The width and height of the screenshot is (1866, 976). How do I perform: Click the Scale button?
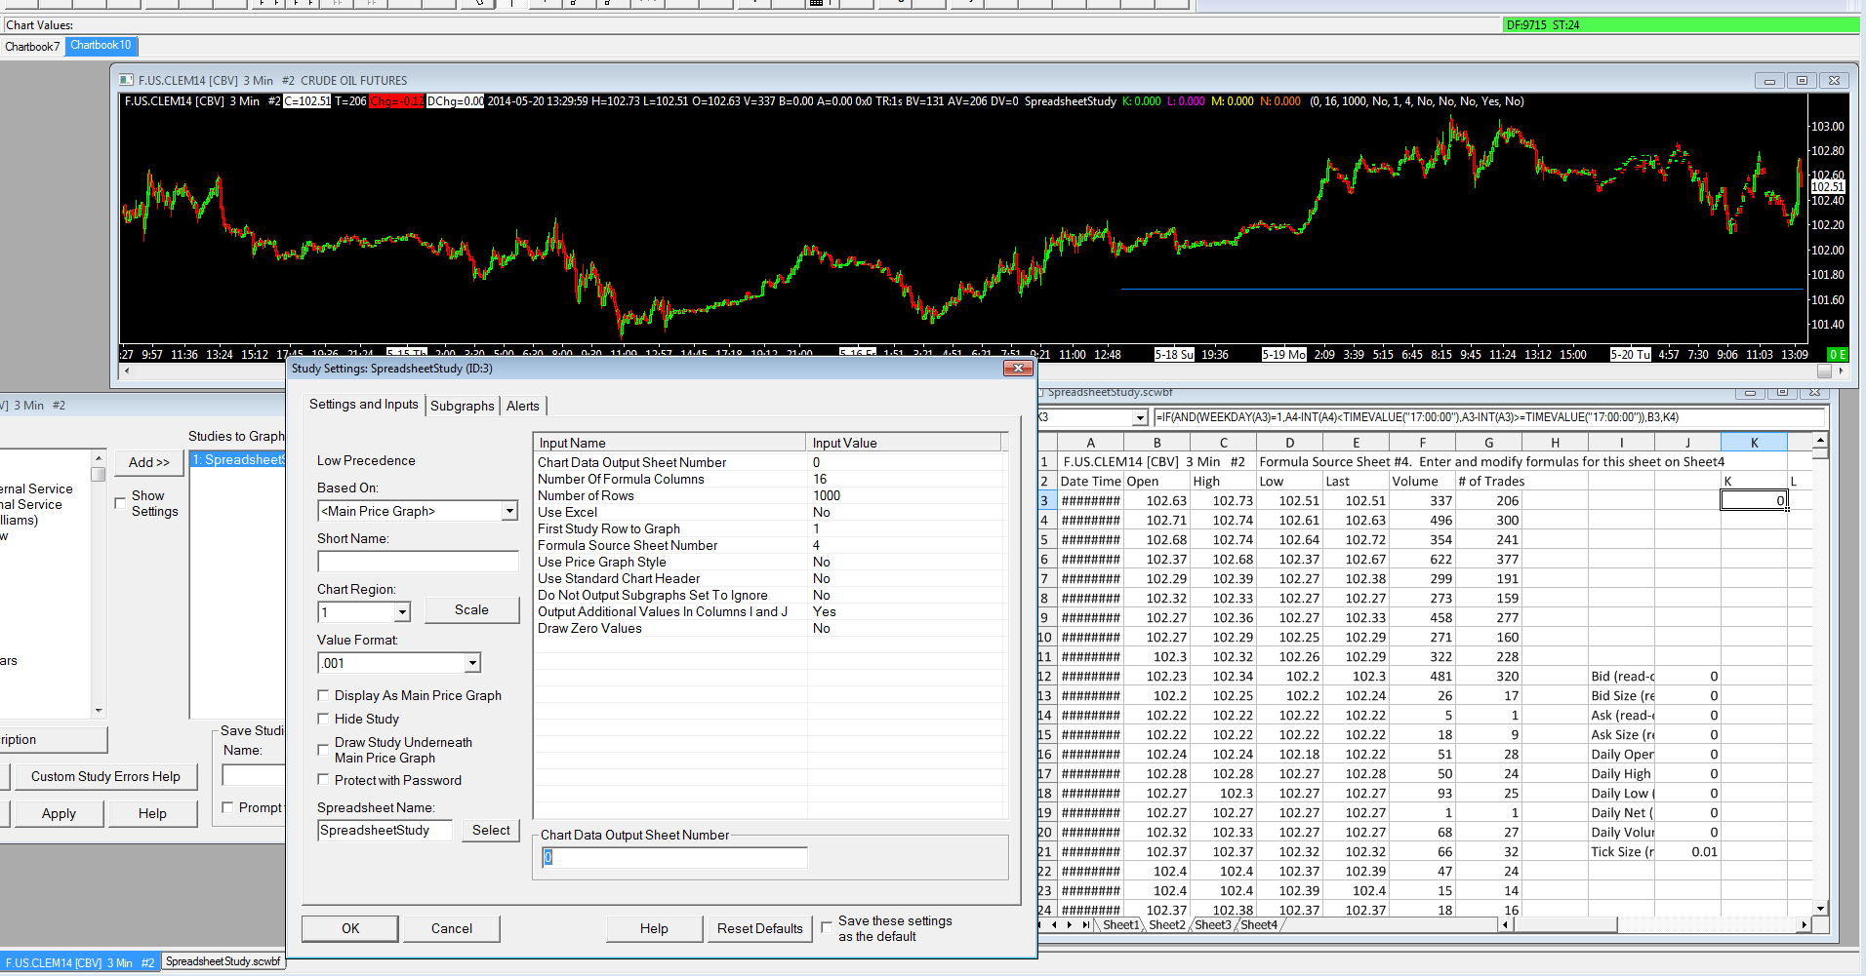(x=471, y=609)
